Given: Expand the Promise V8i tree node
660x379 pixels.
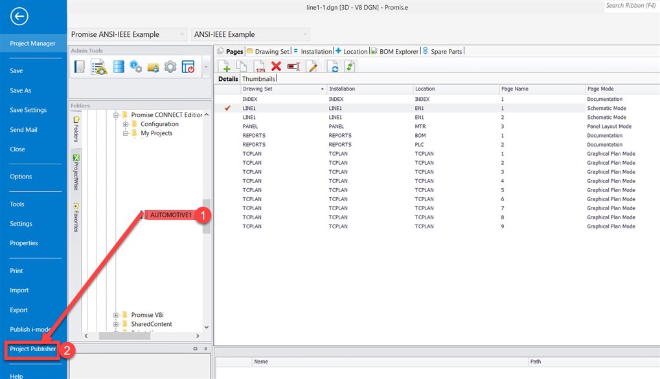Looking at the screenshot, I should pos(116,315).
